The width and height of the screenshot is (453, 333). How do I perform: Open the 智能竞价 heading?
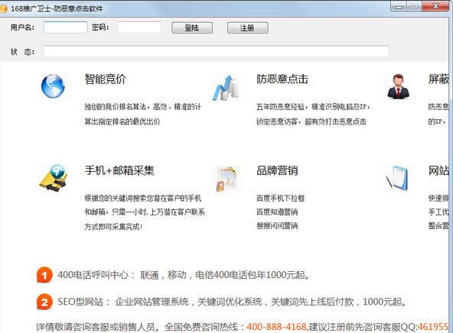click(105, 79)
